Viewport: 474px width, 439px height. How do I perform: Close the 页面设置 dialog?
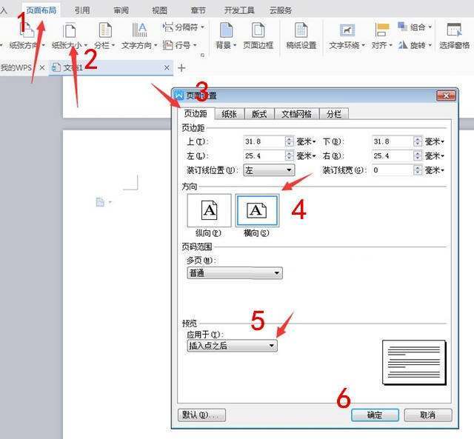446,95
